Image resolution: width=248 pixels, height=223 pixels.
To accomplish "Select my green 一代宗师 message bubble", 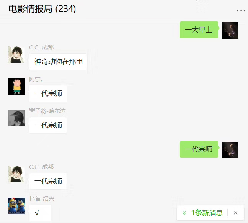I will 199,149.
